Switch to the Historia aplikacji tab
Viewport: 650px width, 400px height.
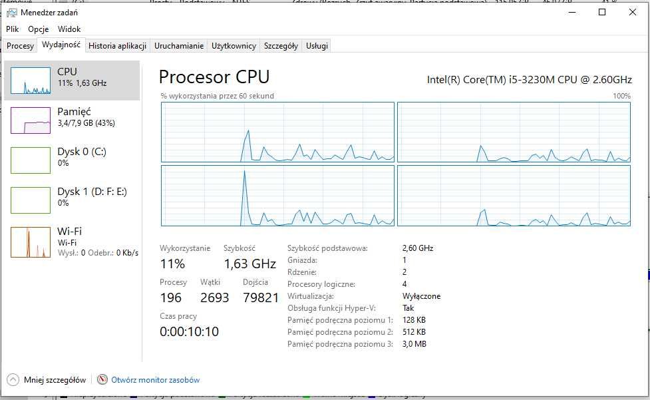117,46
